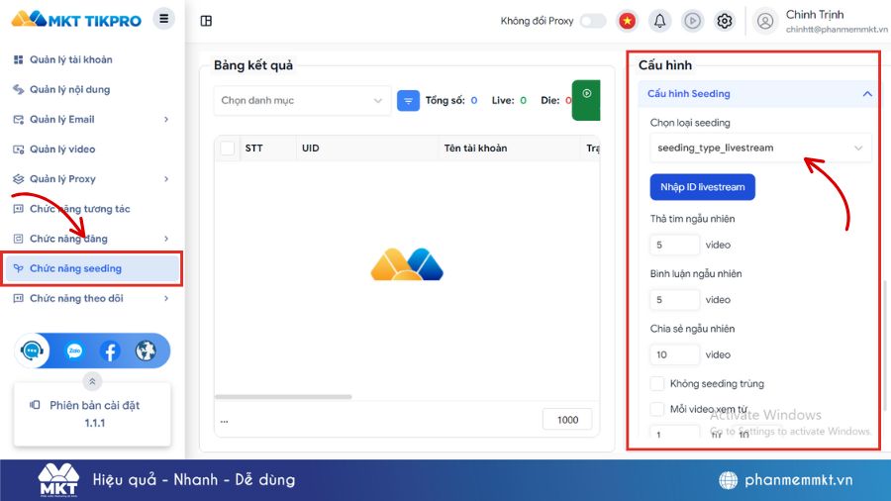Switch on the Không đổi Proxy toggle
The image size is (891, 501).
point(593,21)
